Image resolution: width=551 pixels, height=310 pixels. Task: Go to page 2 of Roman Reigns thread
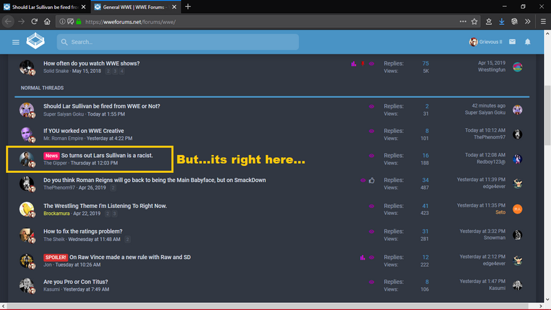point(113,188)
